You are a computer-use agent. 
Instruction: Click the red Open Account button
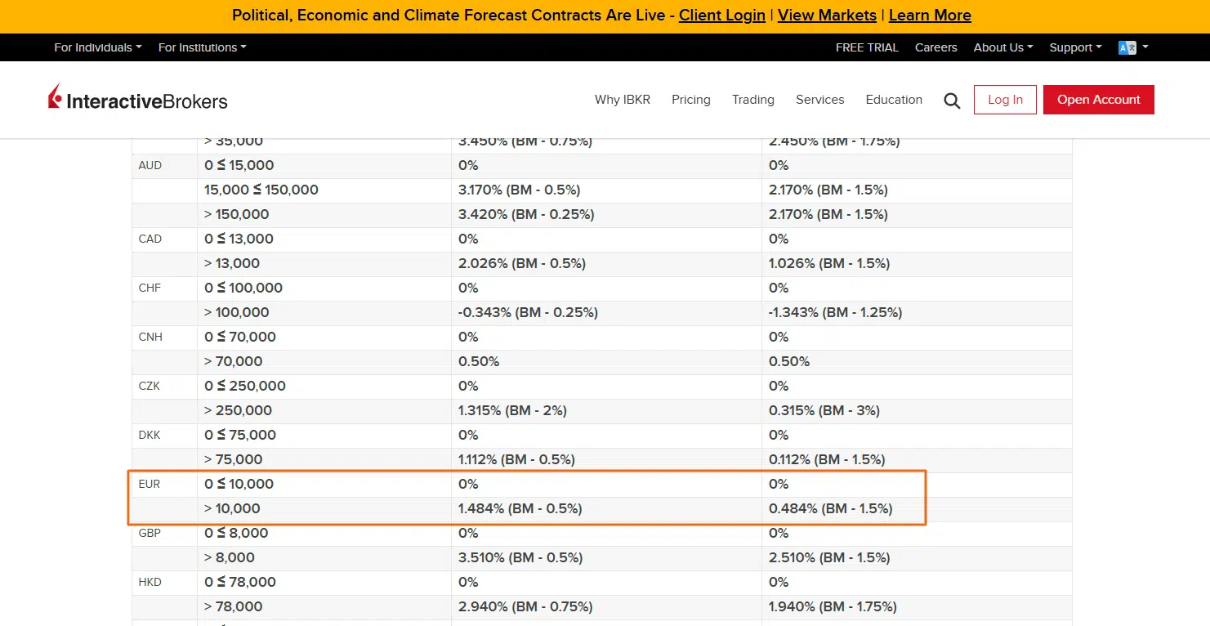pyautogui.click(x=1098, y=100)
